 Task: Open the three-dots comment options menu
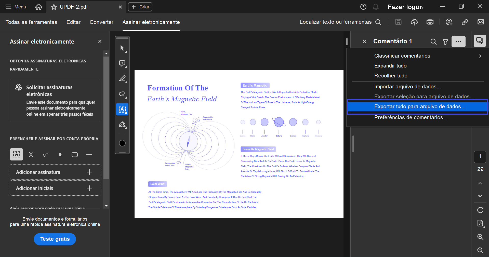(x=458, y=42)
